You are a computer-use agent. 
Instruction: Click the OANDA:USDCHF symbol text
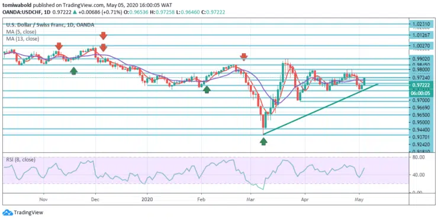pyautogui.click(x=22, y=12)
